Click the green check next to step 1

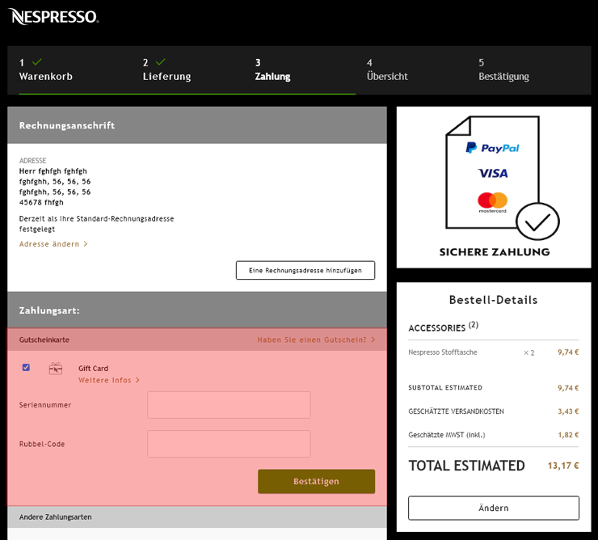37,61
